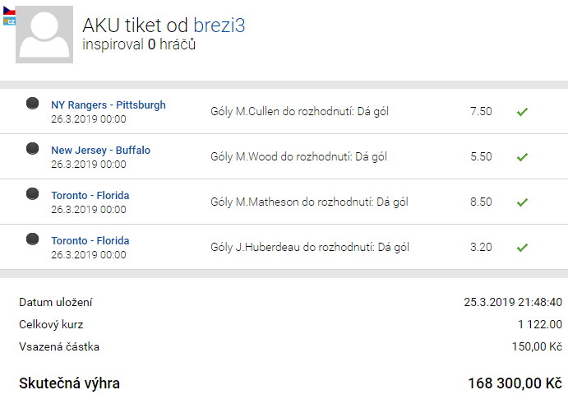
Task: Click the green checkmark for odds 5.50
Action: tap(522, 157)
